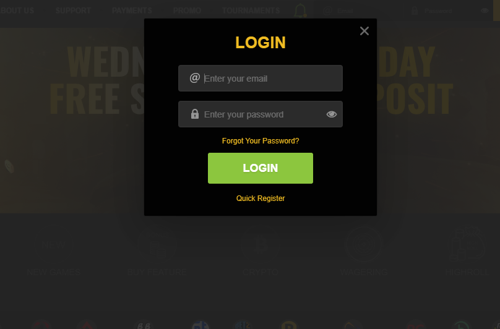Select the WAGERING category icon

point(363,244)
